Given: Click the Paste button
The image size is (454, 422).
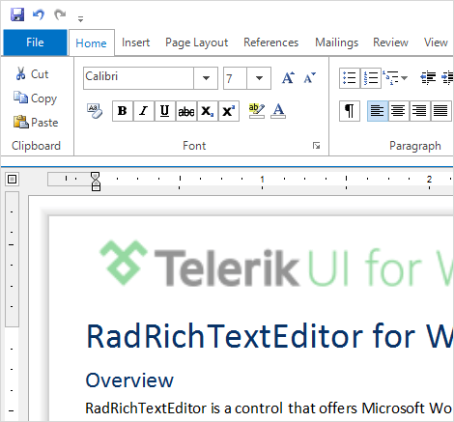Looking at the screenshot, I should (36, 123).
